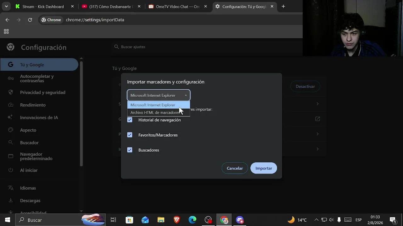The image size is (403, 226).
Task: Switch to the OmeTV Video Chat tab
Action: [x=178, y=6]
